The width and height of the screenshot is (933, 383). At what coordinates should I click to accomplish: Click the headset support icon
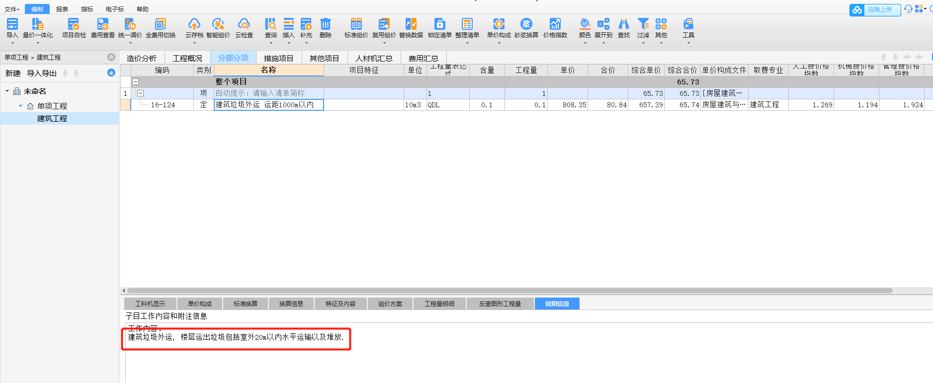[908, 9]
